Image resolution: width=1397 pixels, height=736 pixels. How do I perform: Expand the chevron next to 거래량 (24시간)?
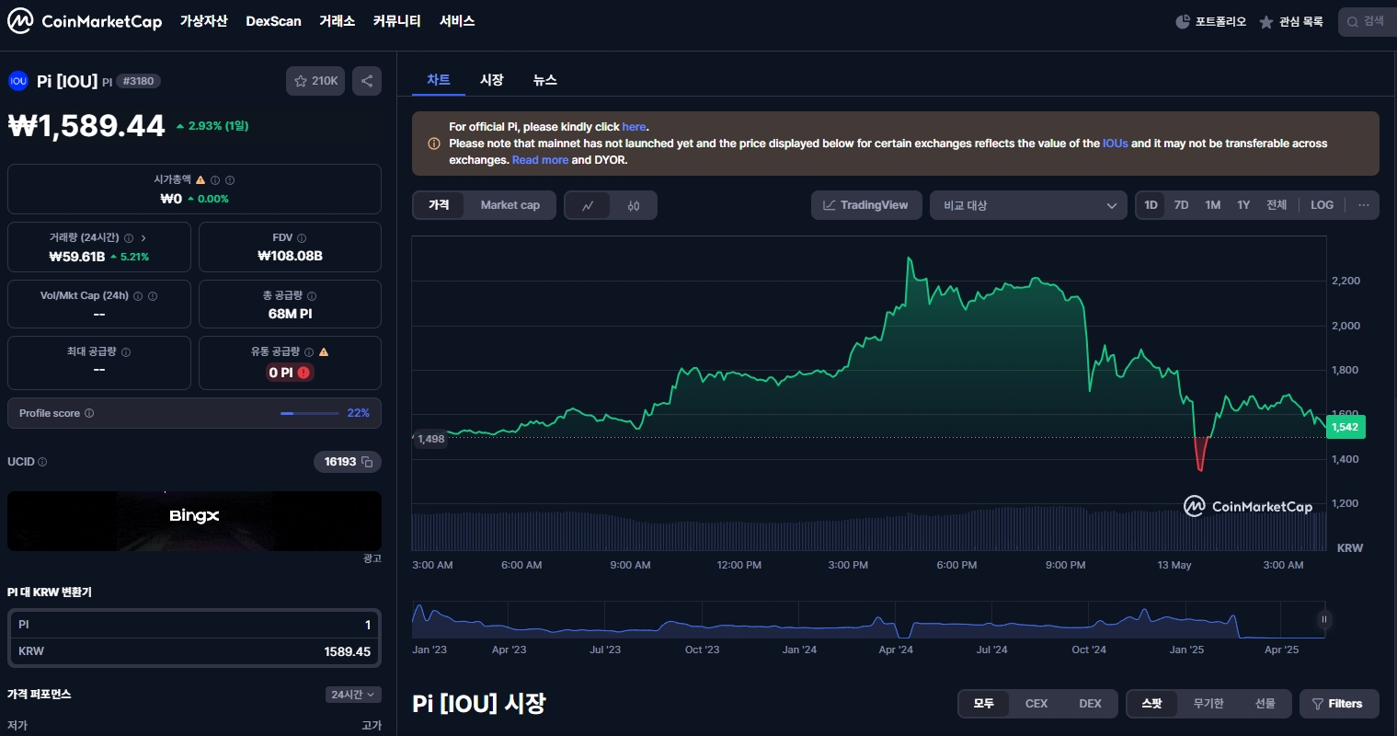click(143, 237)
